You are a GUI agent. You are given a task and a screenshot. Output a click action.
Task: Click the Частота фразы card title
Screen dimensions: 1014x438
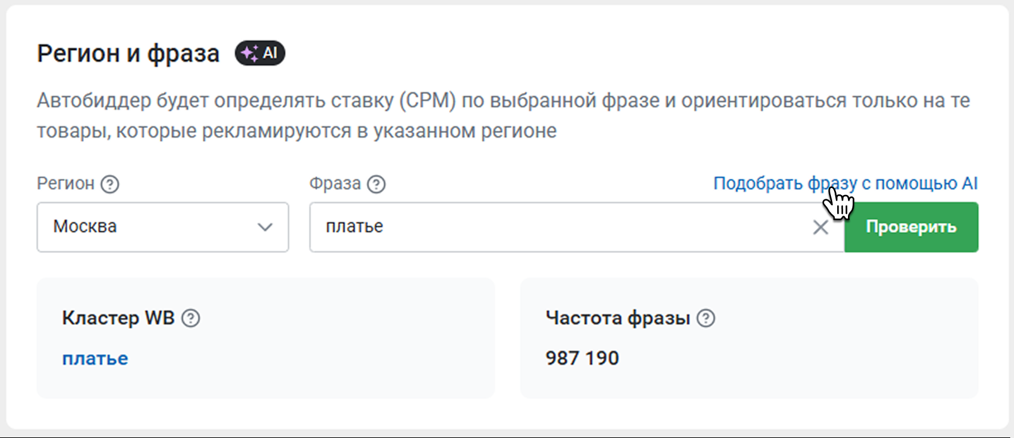tap(617, 318)
